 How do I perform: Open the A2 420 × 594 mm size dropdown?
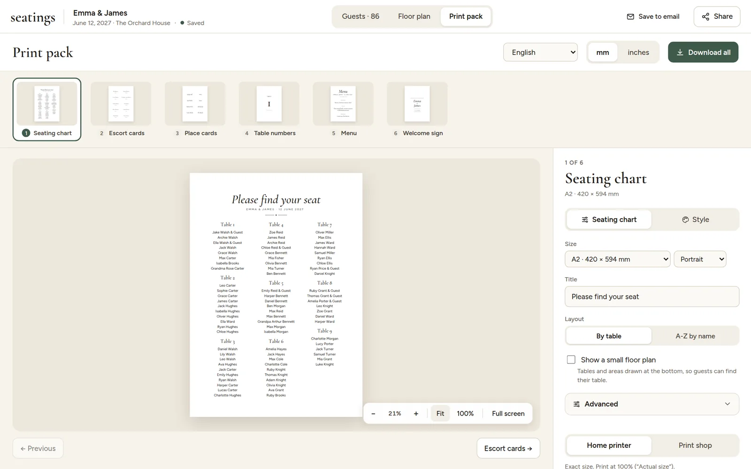(x=618, y=259)
